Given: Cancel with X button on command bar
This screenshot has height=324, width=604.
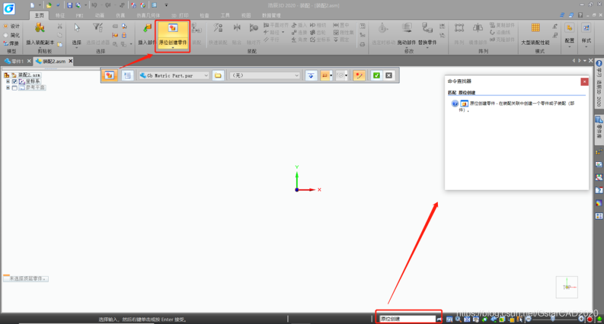Looking at the screenshot, I should point(389,75).
